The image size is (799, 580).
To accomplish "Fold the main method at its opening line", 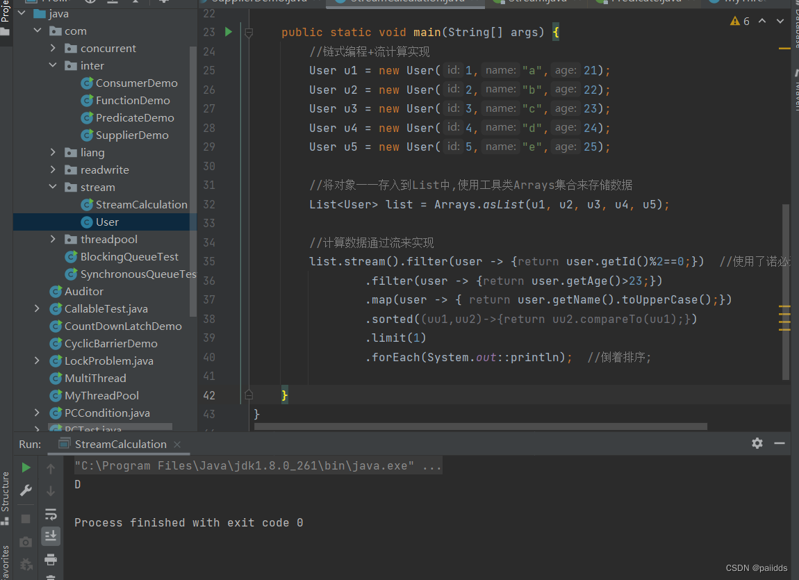I will pos(249,33).
